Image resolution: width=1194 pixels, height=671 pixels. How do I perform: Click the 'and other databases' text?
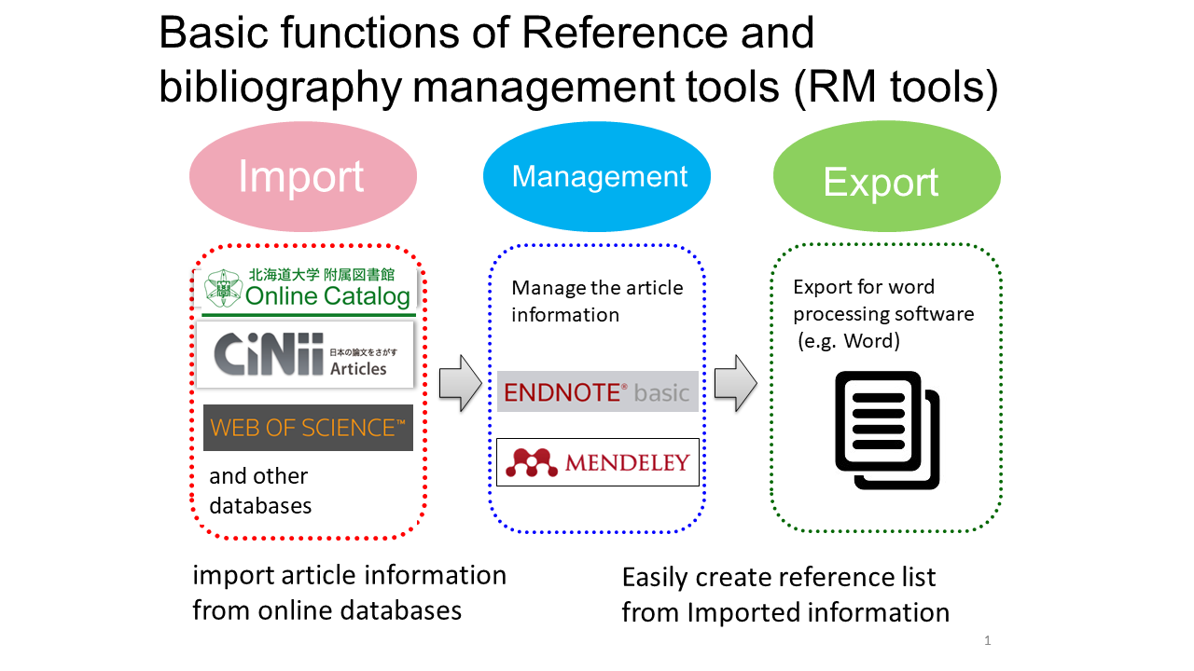coord(260,491)
